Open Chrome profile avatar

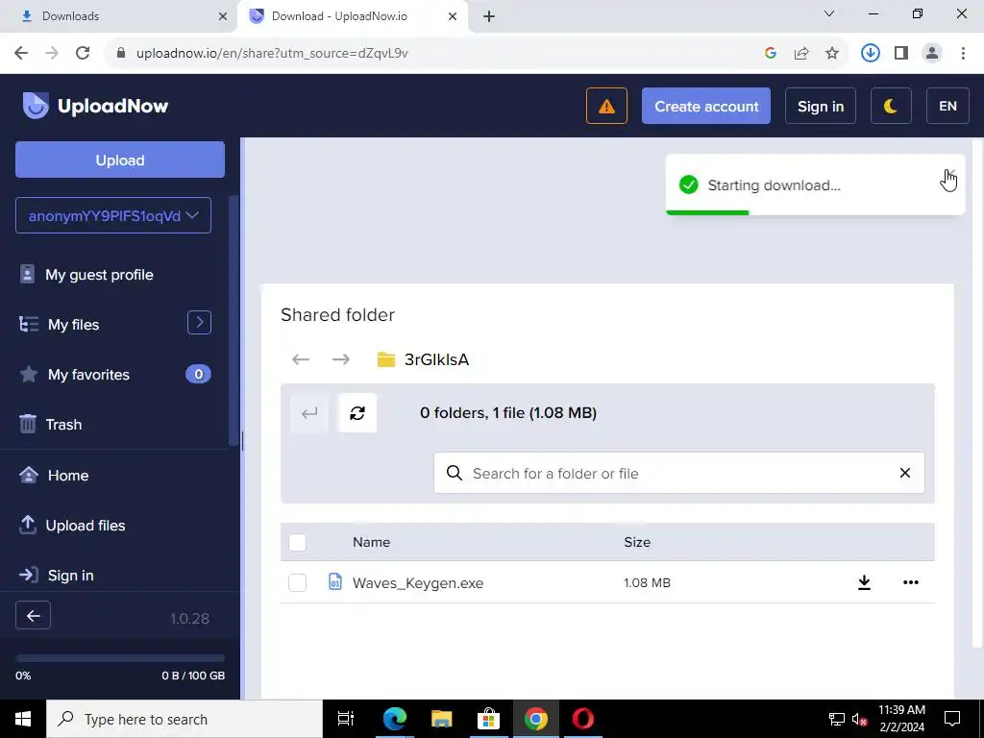932,53
